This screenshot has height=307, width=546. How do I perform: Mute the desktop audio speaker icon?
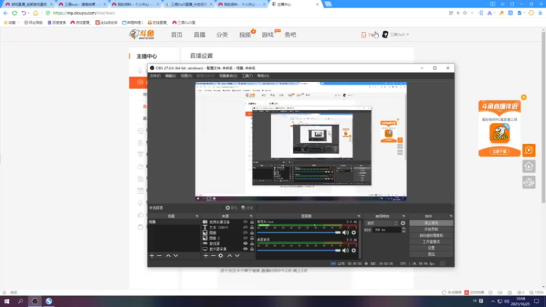(x=345, y=250)
